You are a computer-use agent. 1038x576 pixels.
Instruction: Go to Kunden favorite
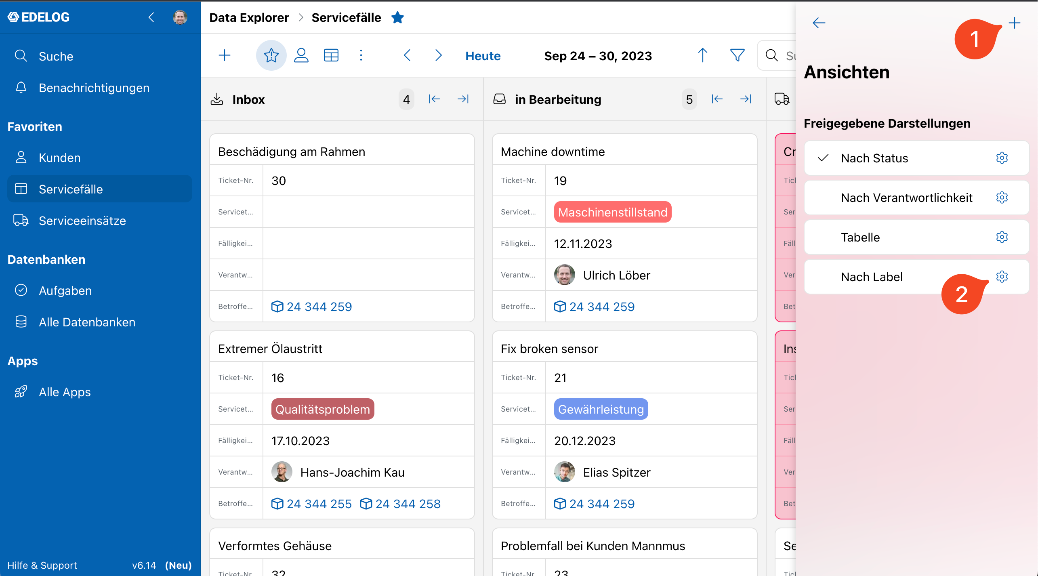click(x=59, y=158)
